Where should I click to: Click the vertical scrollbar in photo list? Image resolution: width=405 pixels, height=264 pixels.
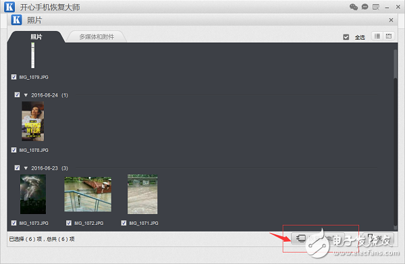tap(396, 140)
